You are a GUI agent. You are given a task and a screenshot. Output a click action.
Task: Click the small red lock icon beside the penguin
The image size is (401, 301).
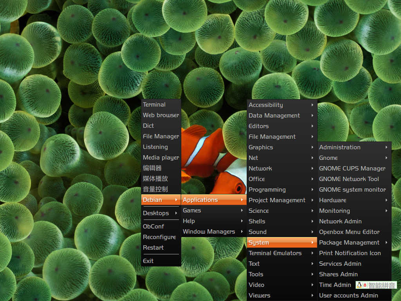365,285
